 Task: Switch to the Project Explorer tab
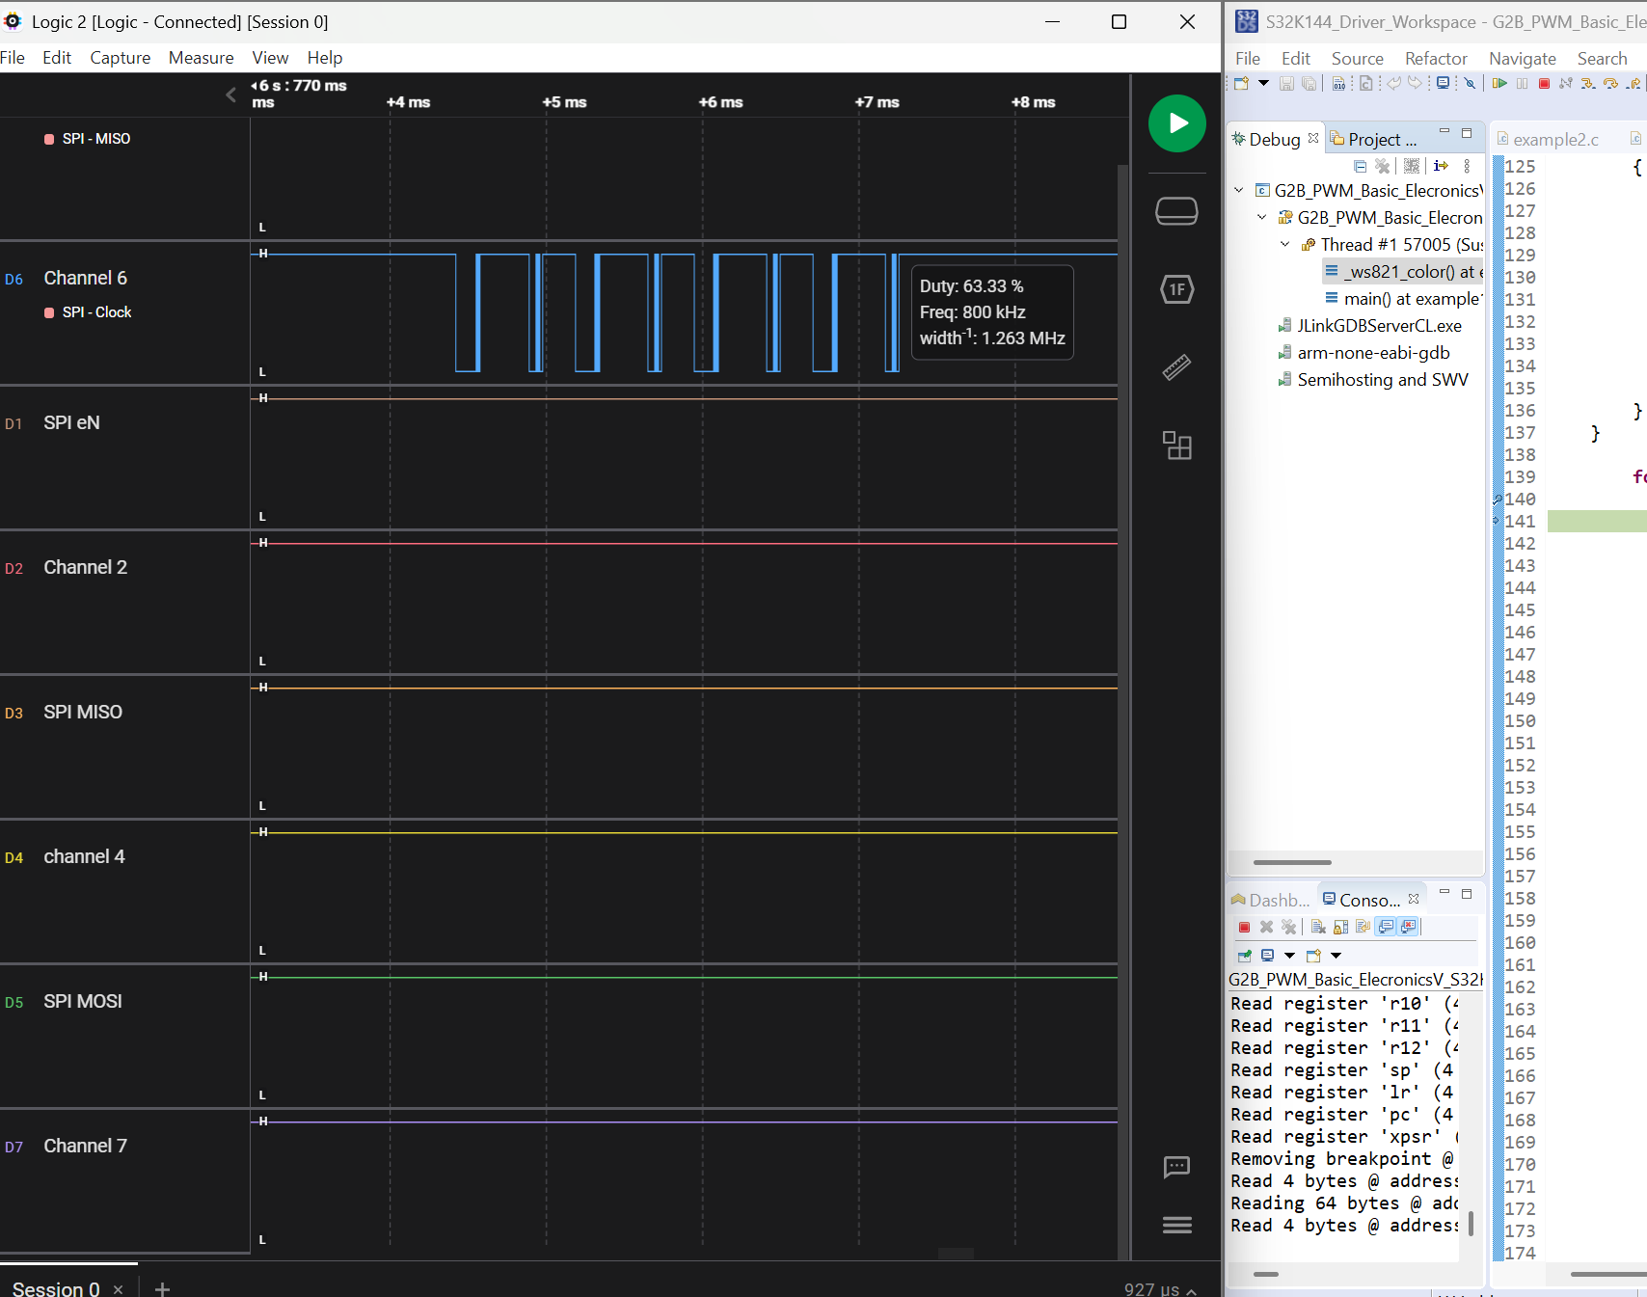pos(1374,140)
